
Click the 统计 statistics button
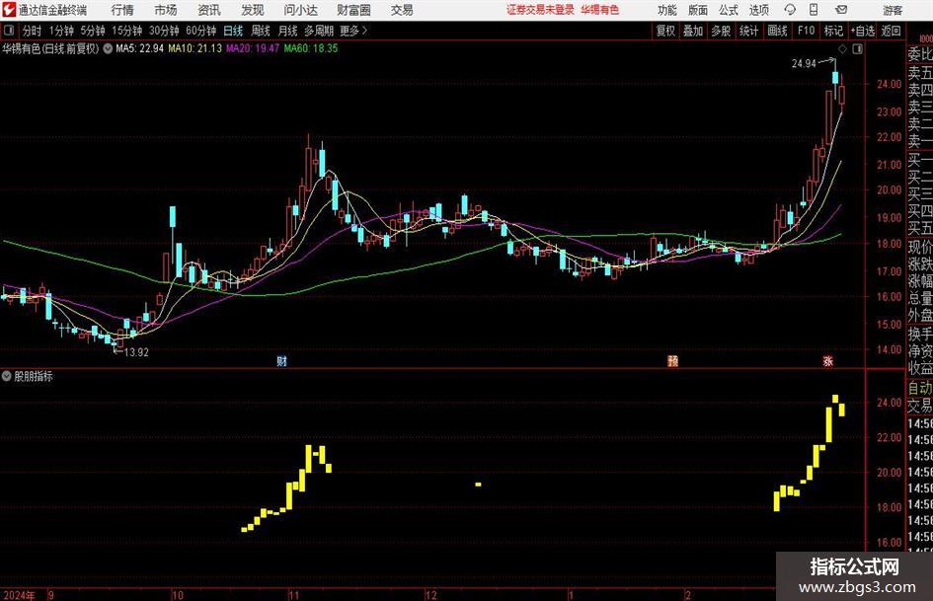(x=748, y=31)
